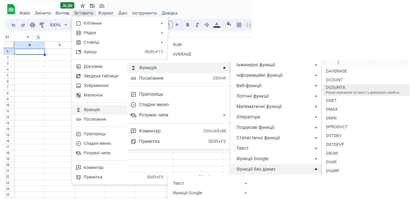Open the A1 name box dropdown arrow
The image size is (411, 199).
click(x=27, y=37)
